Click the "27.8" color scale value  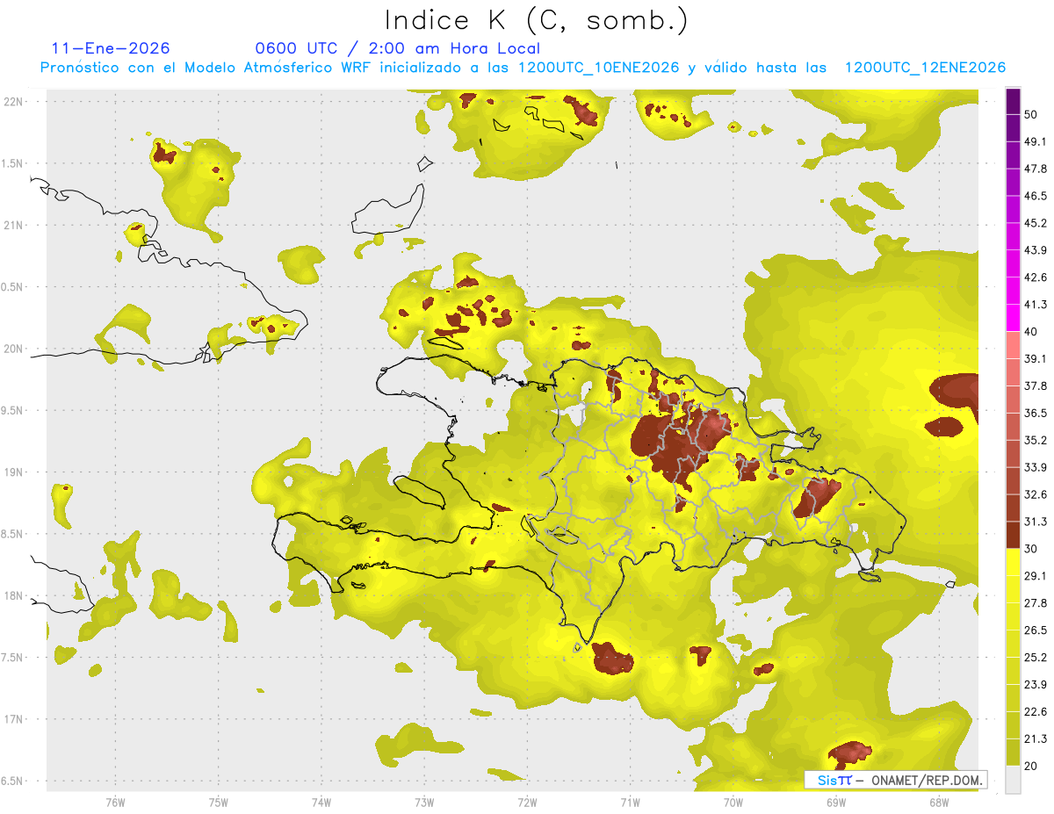(1036, 603)
